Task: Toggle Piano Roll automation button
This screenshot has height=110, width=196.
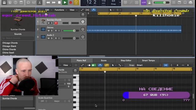Action: click(82, 65)
